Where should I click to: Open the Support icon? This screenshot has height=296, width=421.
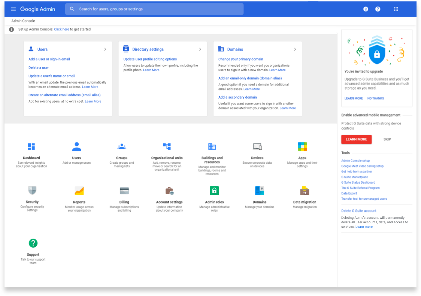point(33,243)
